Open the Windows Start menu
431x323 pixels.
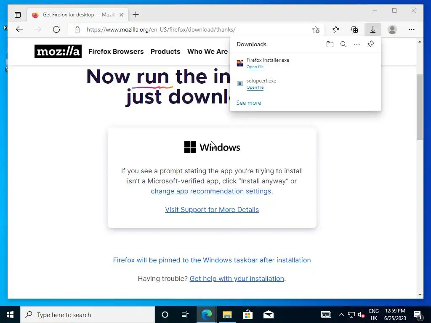tap(10, 315)
